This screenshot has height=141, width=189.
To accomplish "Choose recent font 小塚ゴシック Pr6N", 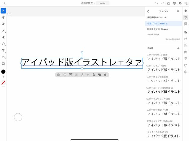I will [164, 24].
